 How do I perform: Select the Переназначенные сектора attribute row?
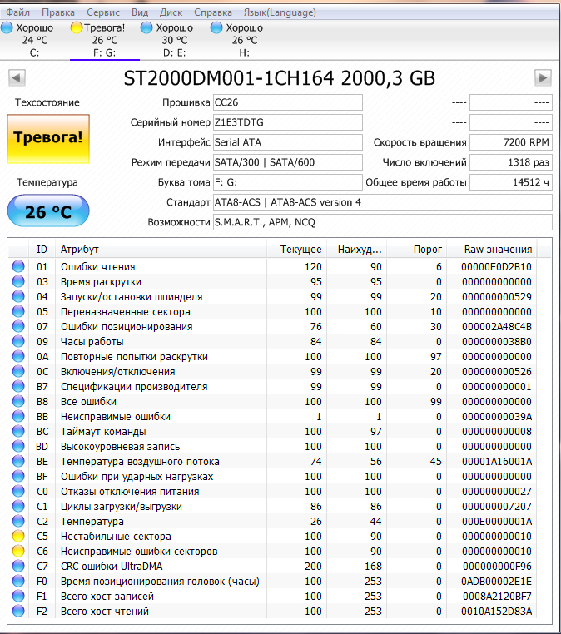pyautogui.click(x=279, y=312)
